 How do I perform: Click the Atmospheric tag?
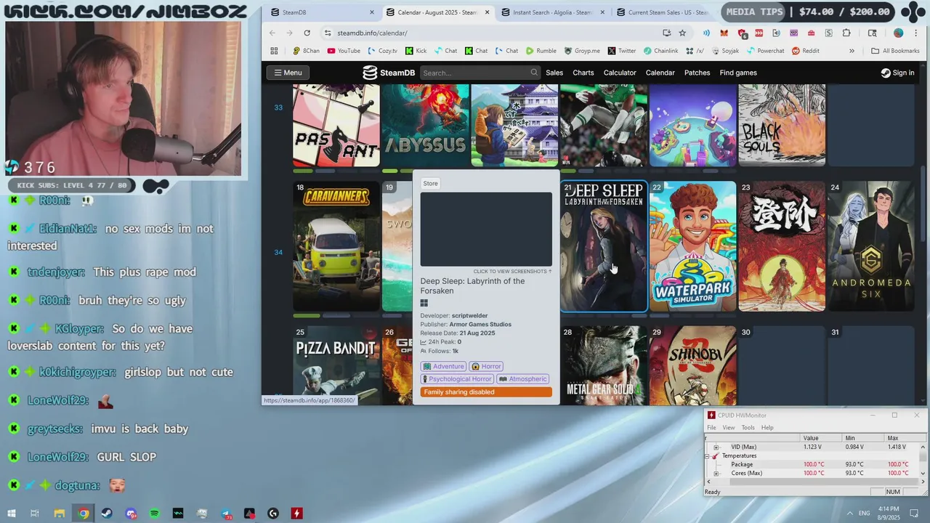tap(522, 379)
